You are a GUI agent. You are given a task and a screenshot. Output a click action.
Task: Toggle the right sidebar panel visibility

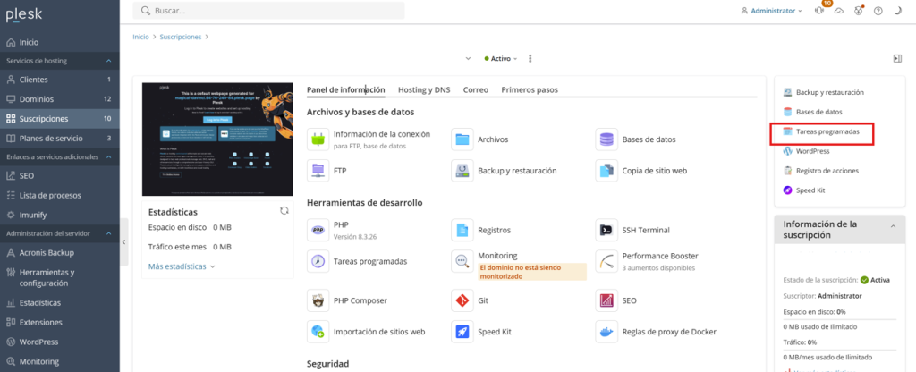(896, 58)
